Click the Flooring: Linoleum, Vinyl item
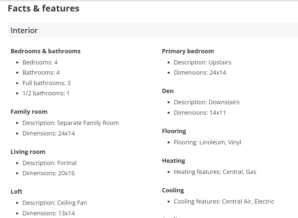The image size is (298, 218). (207, 142)
